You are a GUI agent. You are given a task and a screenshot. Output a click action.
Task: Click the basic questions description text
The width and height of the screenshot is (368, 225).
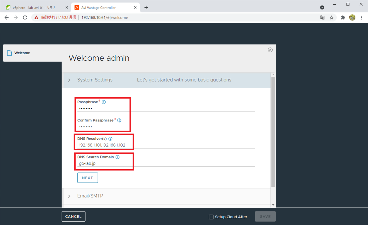click(184, 80)
